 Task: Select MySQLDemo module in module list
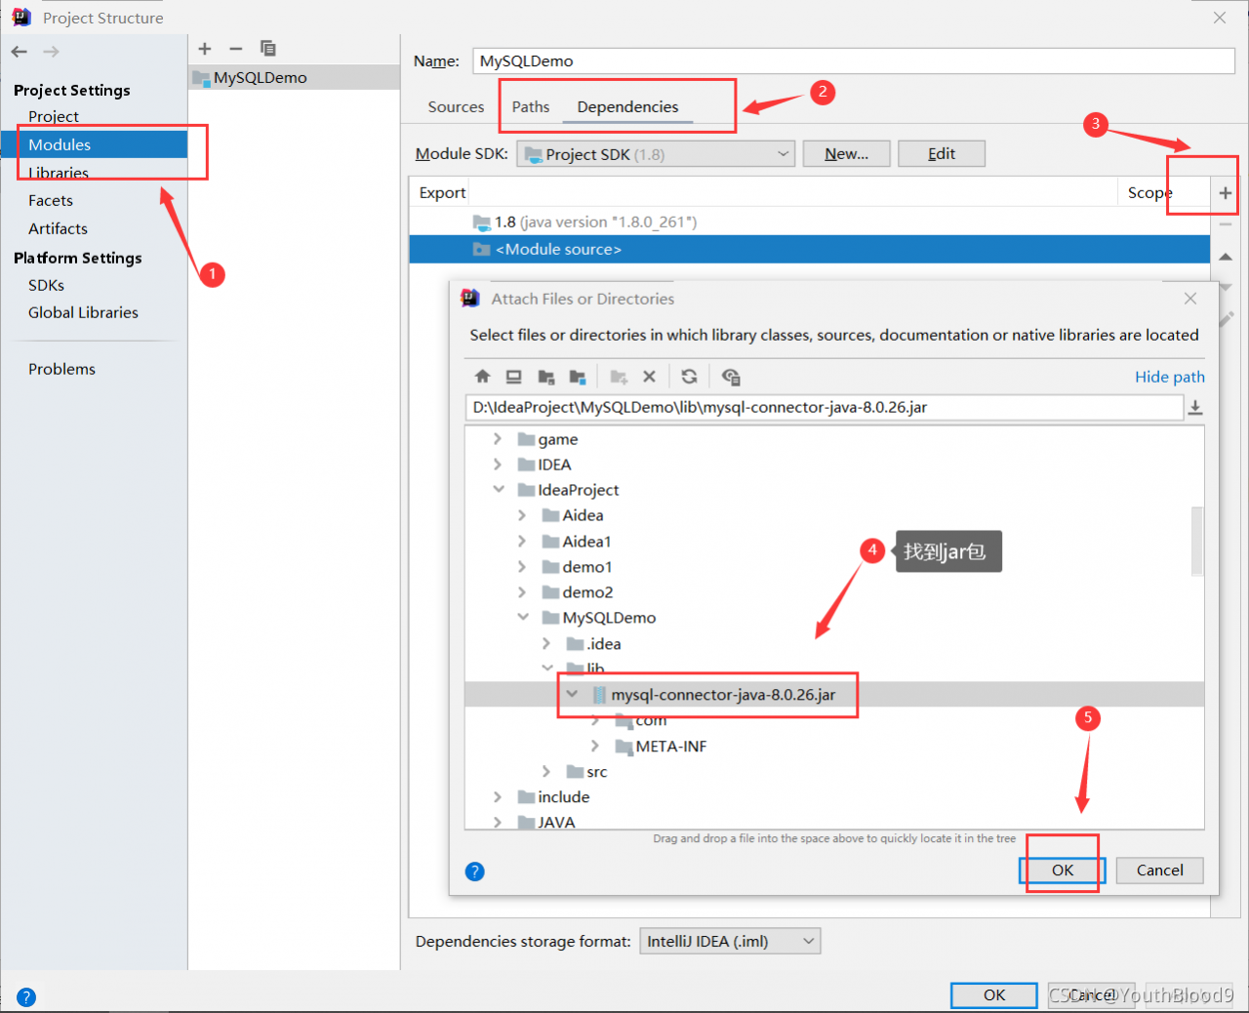pyautogui.click(x=294, y=77)
